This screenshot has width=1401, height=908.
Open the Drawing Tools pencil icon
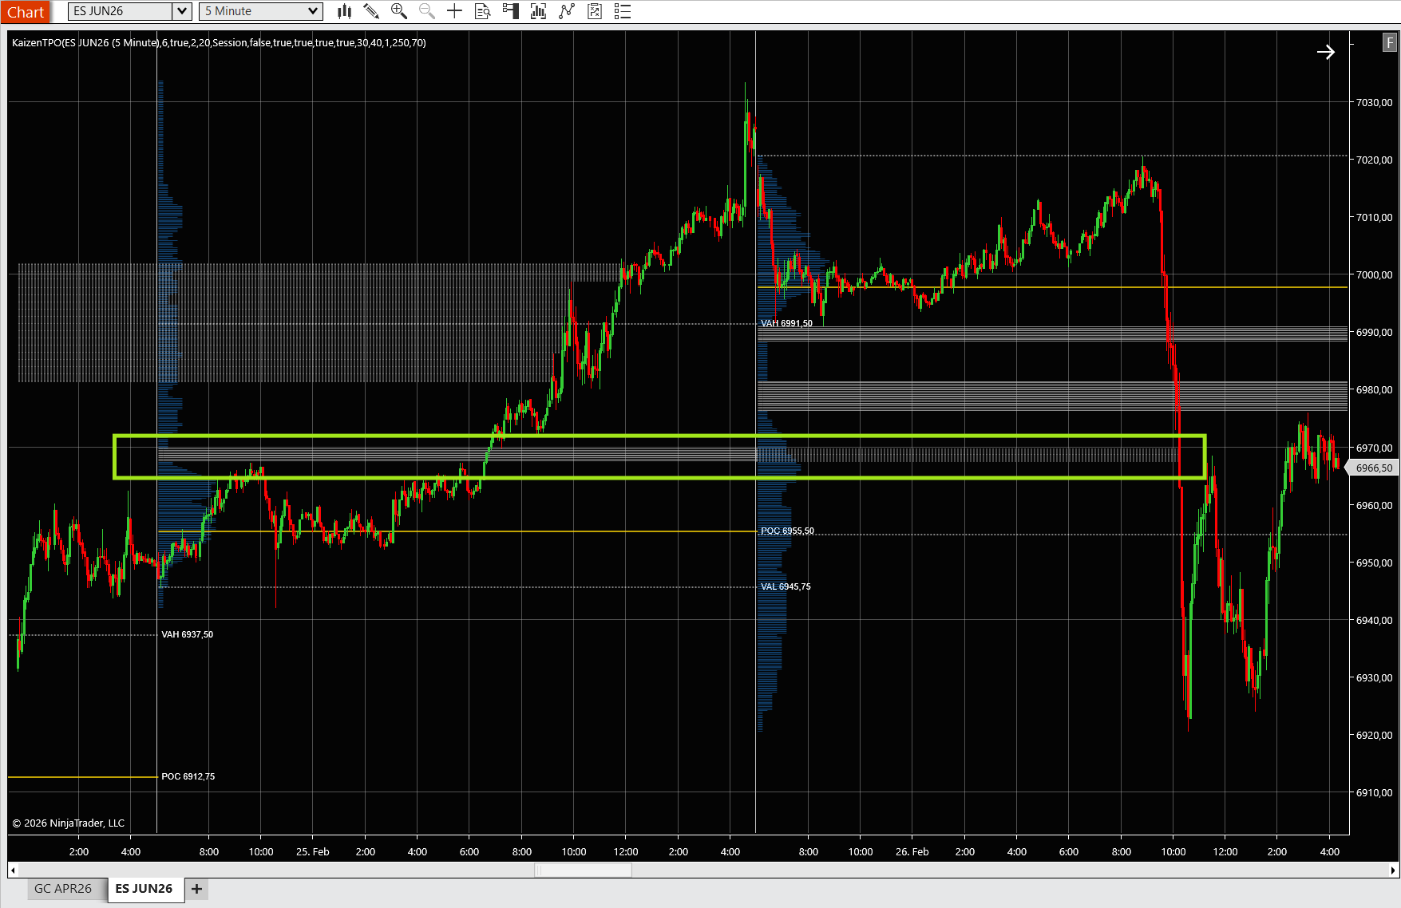[x=370, y=11]
